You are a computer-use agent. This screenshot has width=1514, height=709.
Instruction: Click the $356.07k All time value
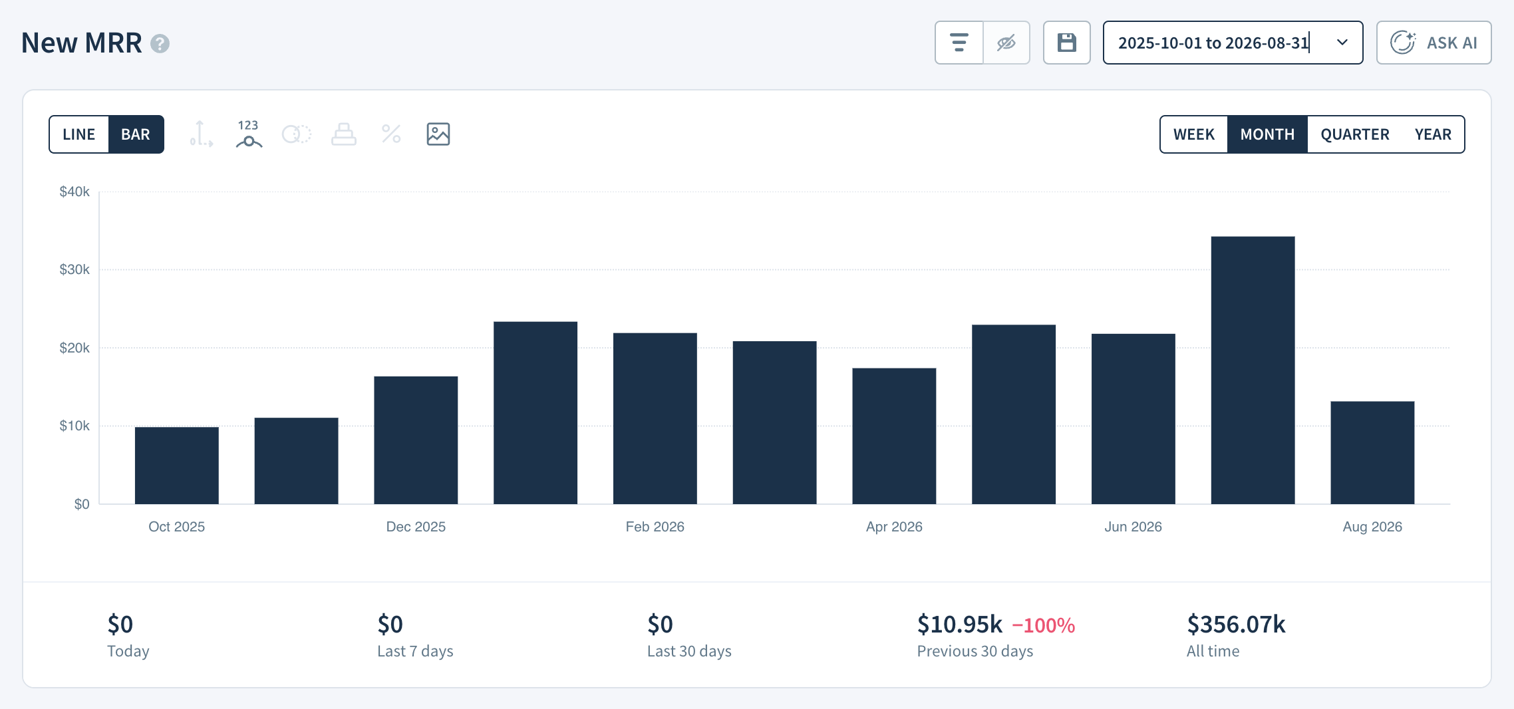(1236, 625)
